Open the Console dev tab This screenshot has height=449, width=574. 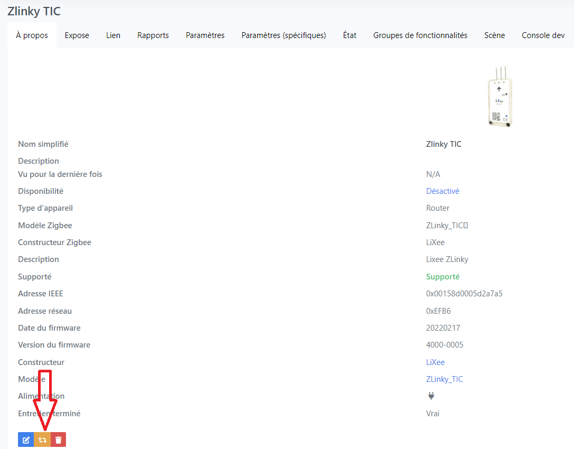tap(543, 35)
